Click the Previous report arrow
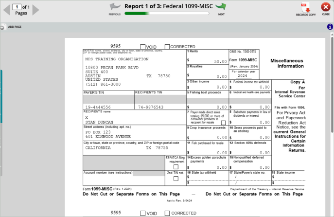 [115, 7]
